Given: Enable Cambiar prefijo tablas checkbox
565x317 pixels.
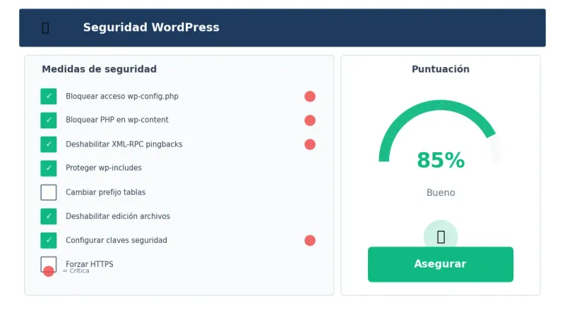Looking at the screenshot, I should pyautogui.click(x=48, y=192).
